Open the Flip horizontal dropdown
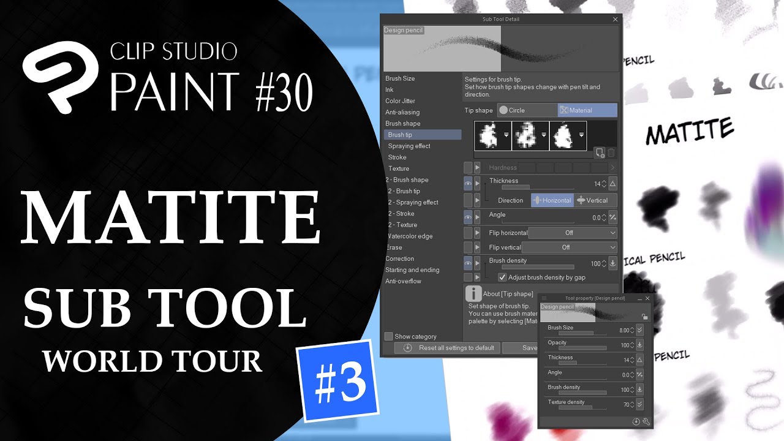784x441 pixels. (x=573, y=233)
